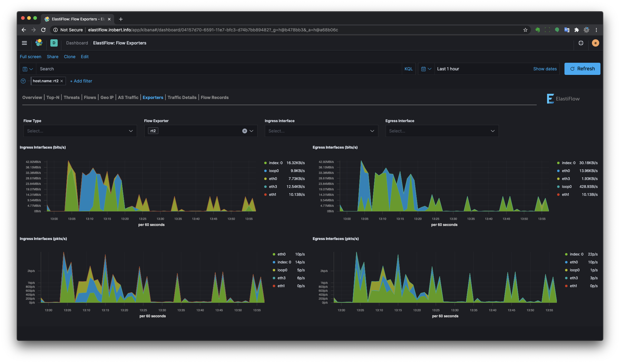Open the user avatar 'e' menu
The image size is (620, 363).
click(595, 43)
